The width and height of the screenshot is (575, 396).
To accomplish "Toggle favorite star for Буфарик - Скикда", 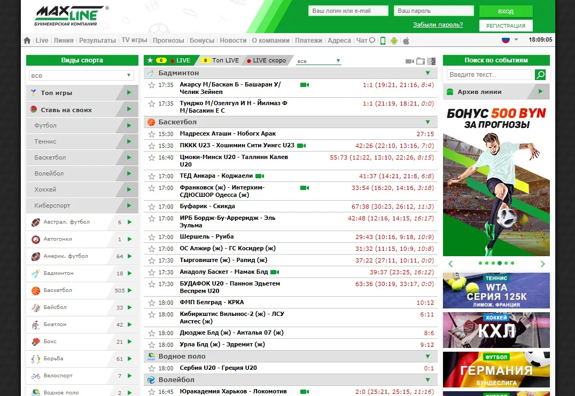I will 152,207.
